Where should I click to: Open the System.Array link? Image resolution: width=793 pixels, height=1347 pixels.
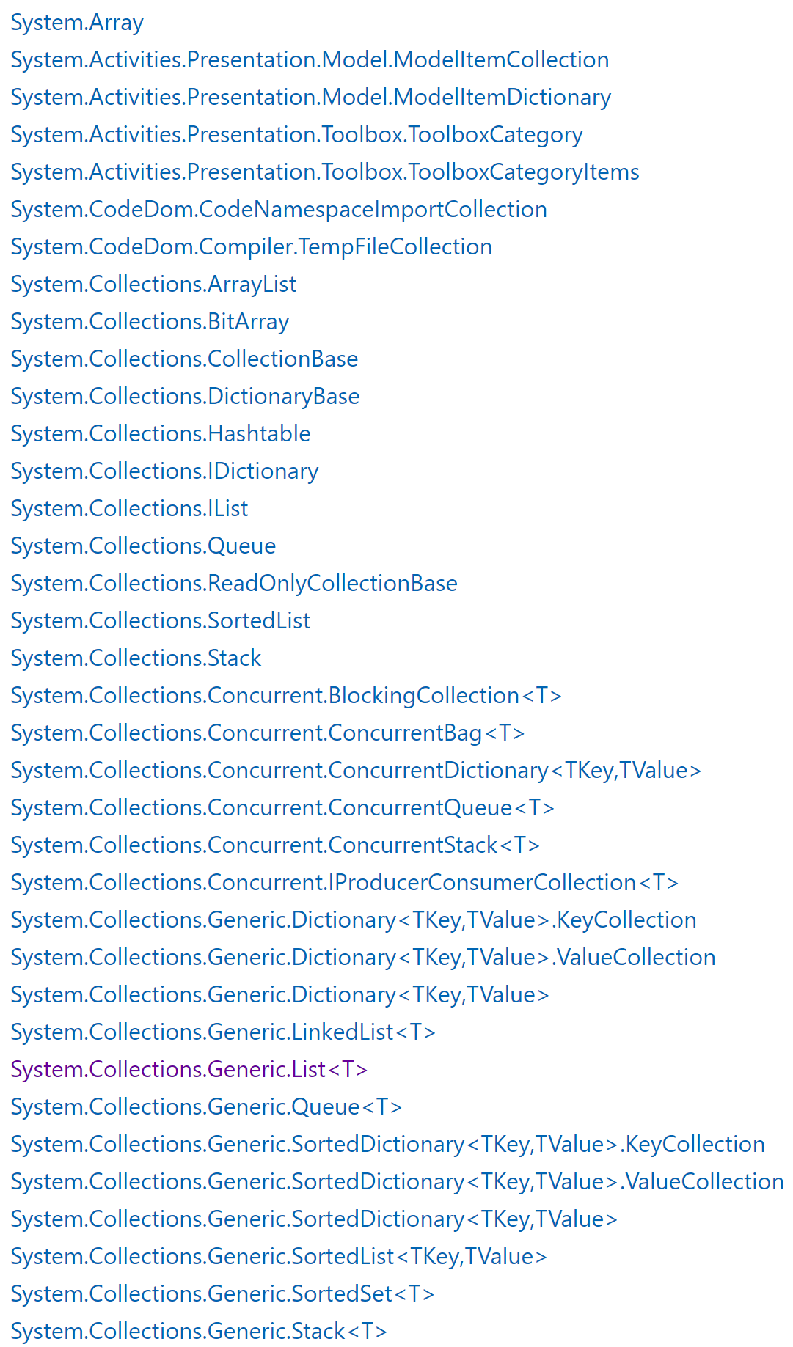tap(77, 23)
